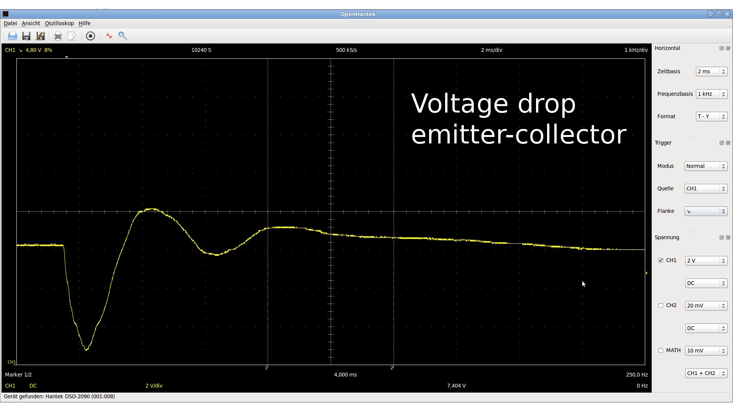This screenshot has width=733, height=412.
Task: Float the Trigger dock panel
Action: tap(722, 143)
